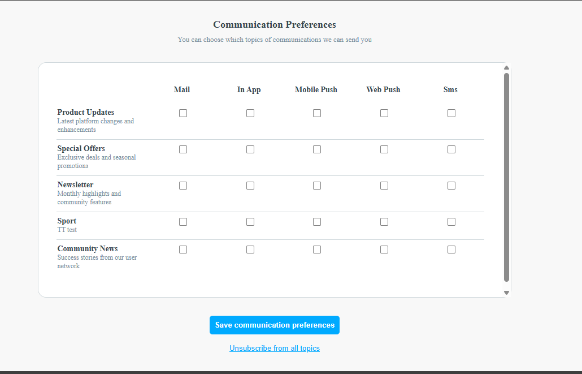
Task: Check In App for Newsletter
Action: (250, 186)
